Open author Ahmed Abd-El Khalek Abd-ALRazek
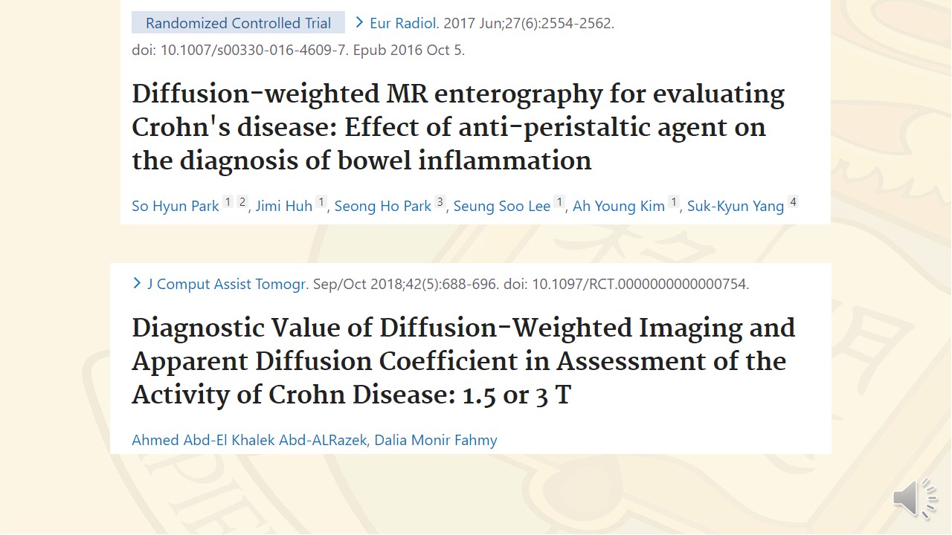Screen dimensions: 952x535 249,440
